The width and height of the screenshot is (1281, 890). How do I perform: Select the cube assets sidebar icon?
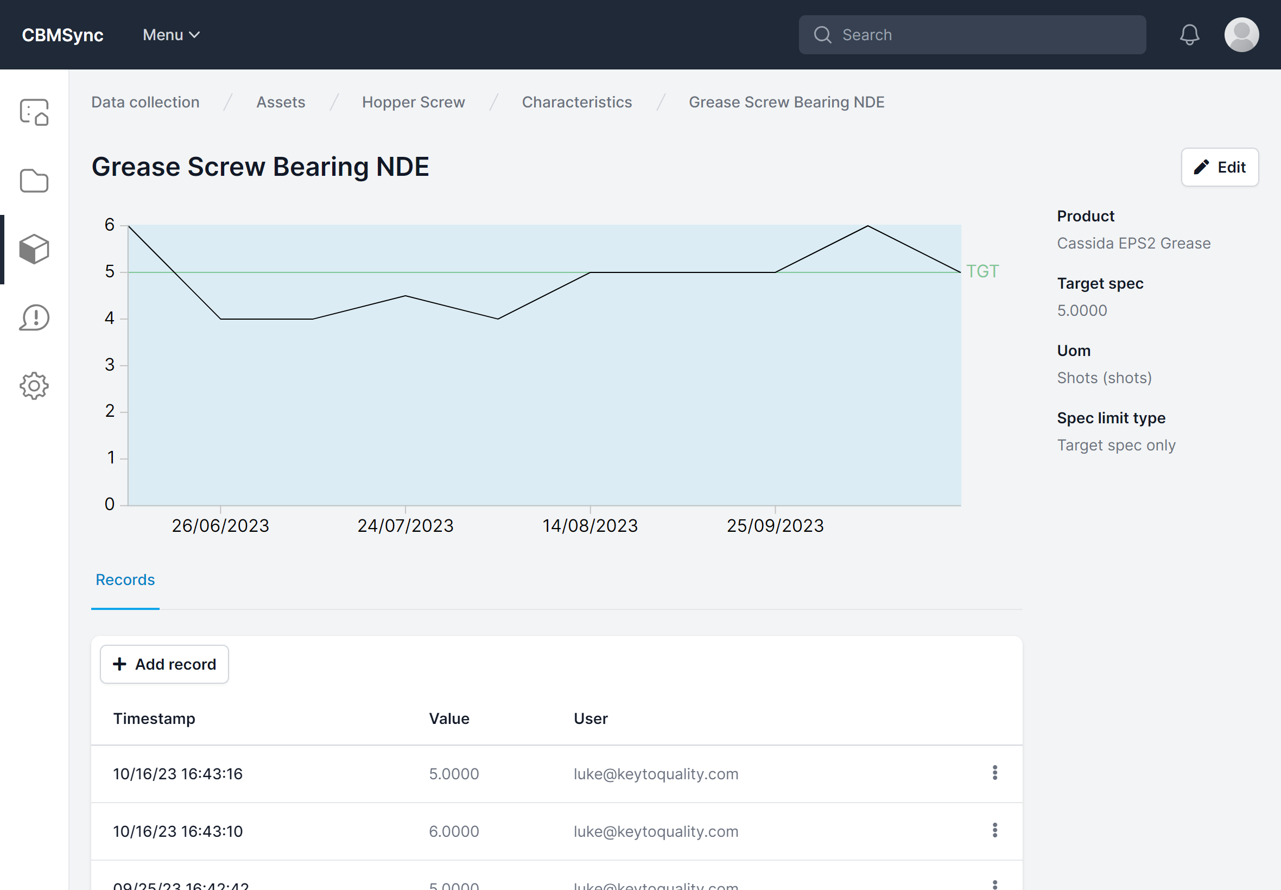pyautogui.click(x=34, y=249)
